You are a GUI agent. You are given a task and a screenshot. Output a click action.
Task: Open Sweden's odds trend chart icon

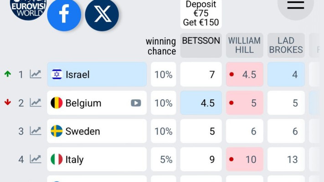coord(36,131)
